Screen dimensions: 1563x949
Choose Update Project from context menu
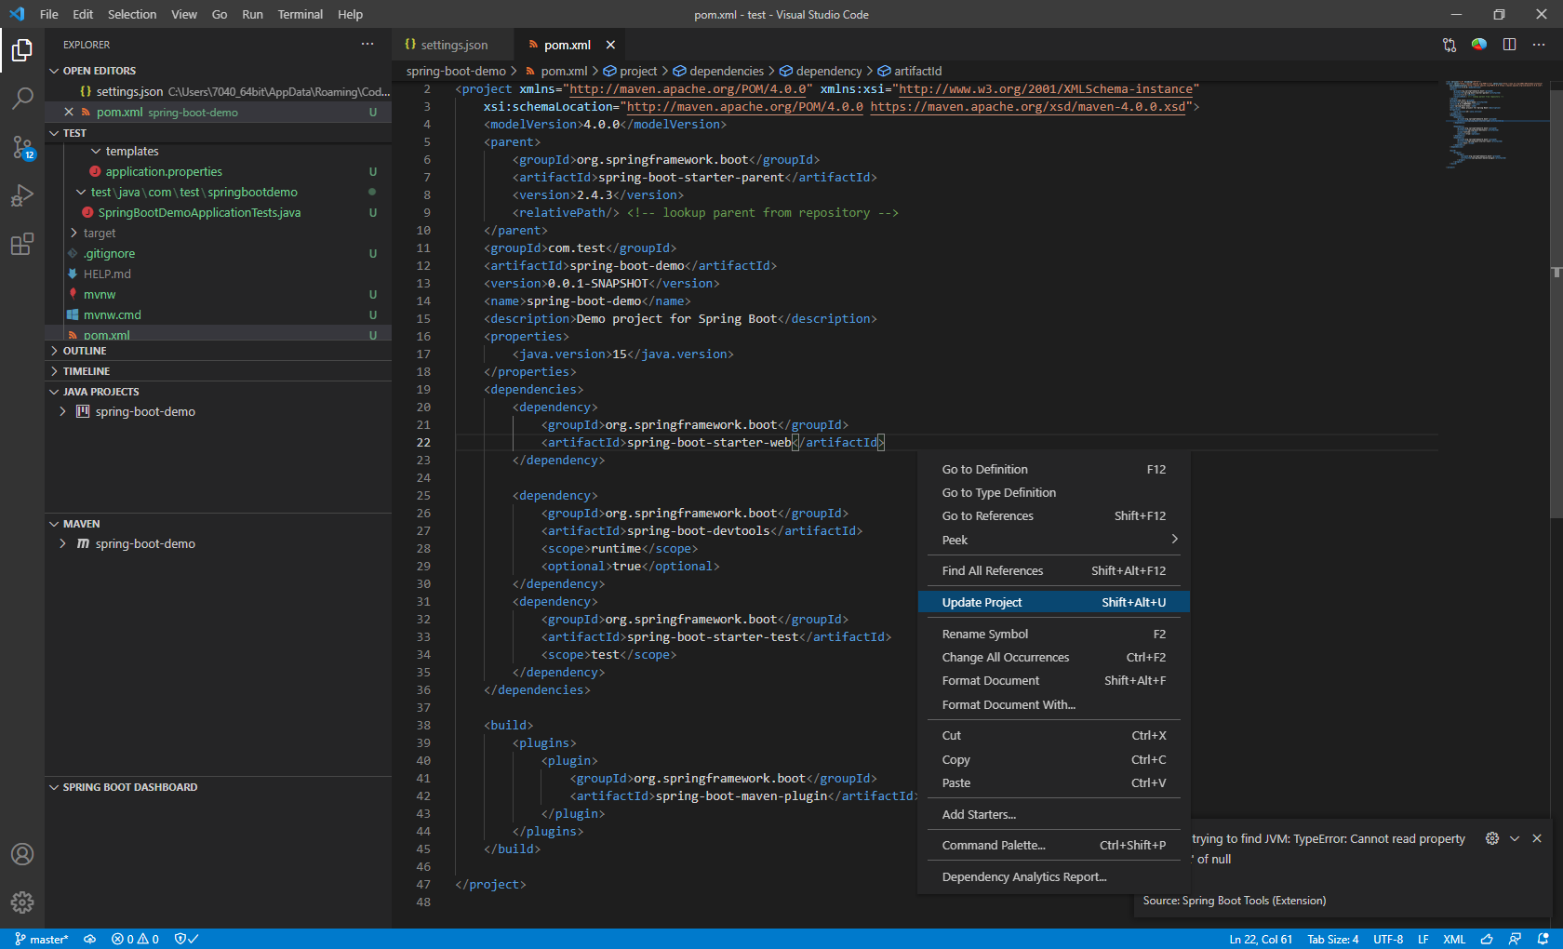click(1053, 602)
